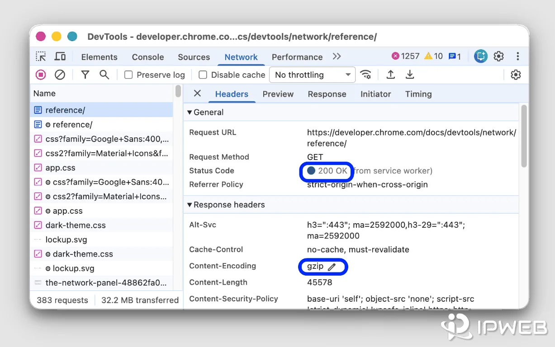Open Network panel settings gear
Viewport: 555px width, 347px height.
516,75
